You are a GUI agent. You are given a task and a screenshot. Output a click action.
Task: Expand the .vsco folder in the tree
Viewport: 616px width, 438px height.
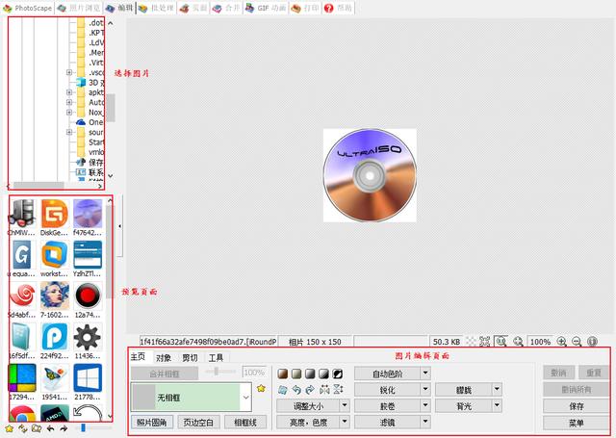coord(69,72)
